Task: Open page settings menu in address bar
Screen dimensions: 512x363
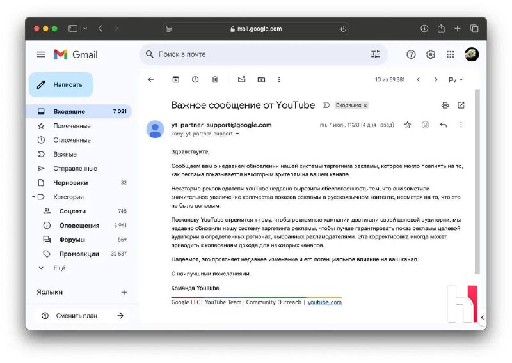Action: click(170, 29)
